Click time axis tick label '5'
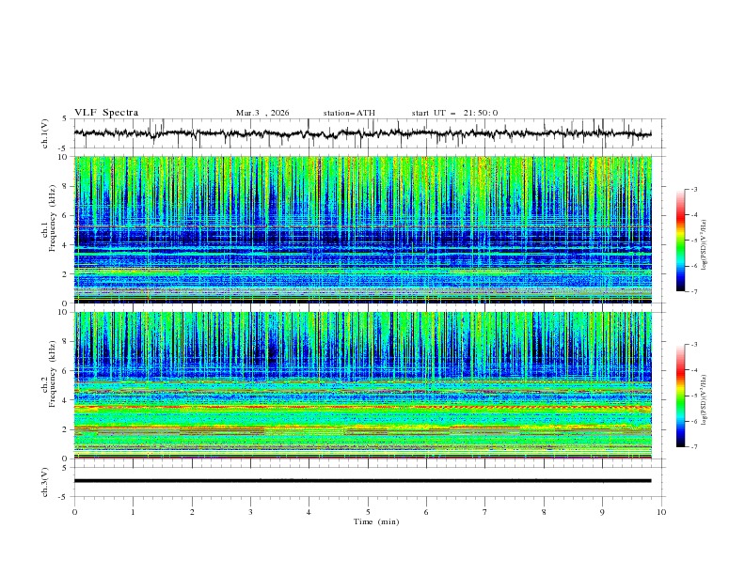Screen dimensions: 745x575 (x=368, y=512)
